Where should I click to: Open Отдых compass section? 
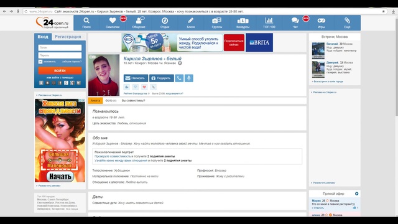[x=165, y=23]
